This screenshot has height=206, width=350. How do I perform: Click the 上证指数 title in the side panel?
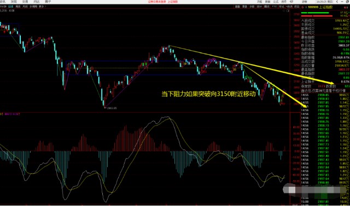pos(326,7)
